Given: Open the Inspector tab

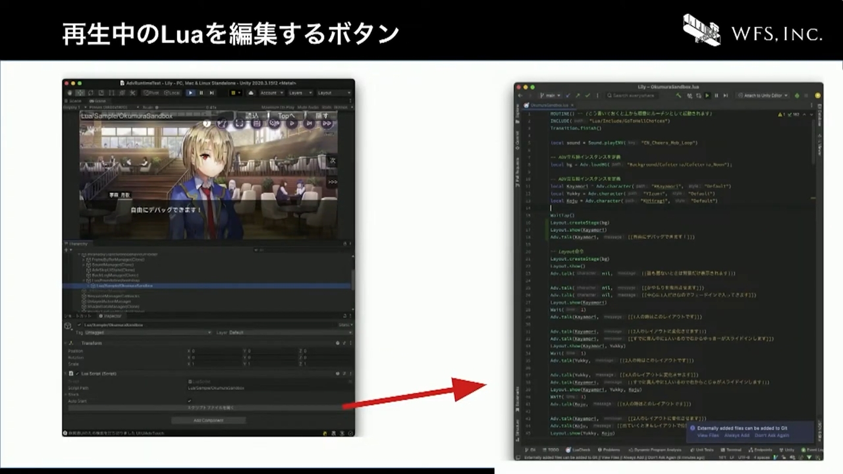Looking at the screenshot, I should 111,316.
